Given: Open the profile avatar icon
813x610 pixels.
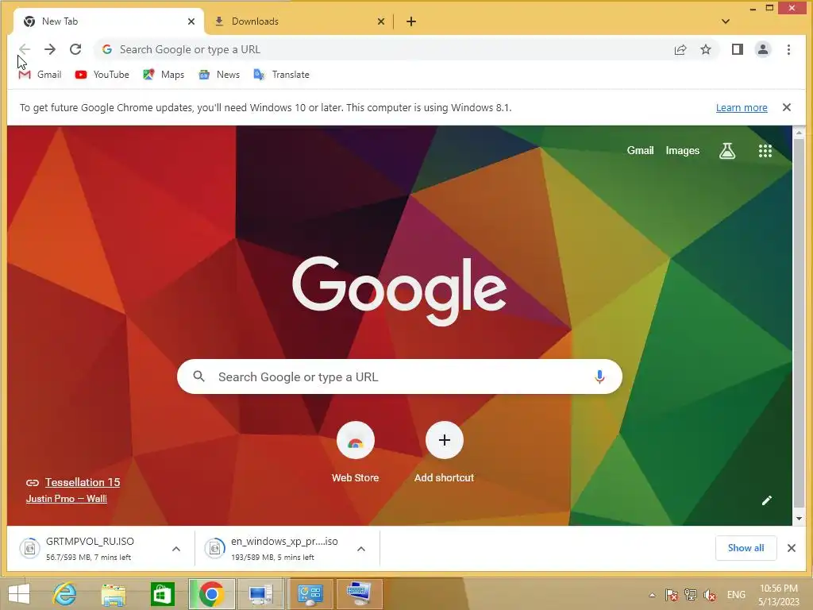Looking at the screenshot, I should click(x=763, y=49).
